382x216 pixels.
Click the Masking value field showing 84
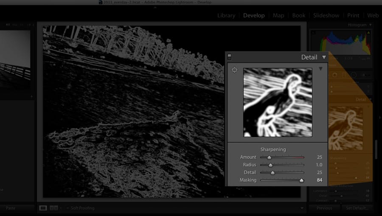[319, 180]
